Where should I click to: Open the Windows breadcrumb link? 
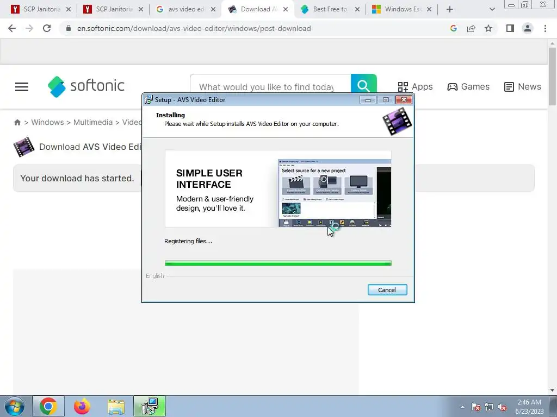pos(48,122)
